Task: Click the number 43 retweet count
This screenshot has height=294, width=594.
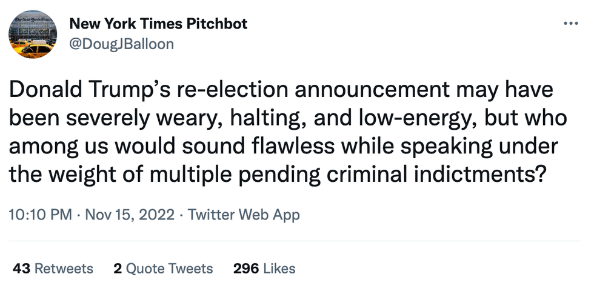Action: tap(22, 268)
